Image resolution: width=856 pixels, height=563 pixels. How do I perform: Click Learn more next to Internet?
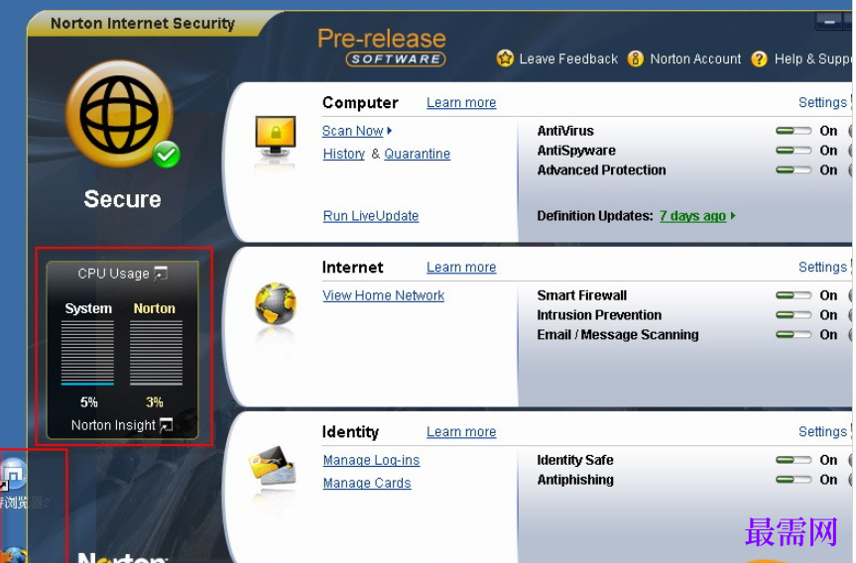tap(461, 268)
